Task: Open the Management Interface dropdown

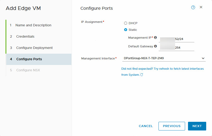Action: coord(163,58)
